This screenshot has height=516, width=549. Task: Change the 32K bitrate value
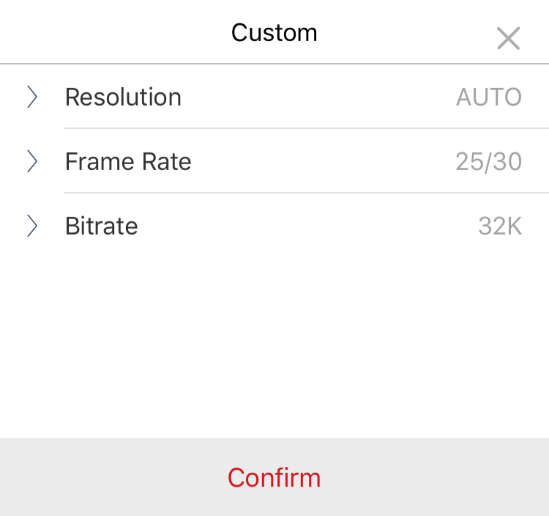(500, 226)
